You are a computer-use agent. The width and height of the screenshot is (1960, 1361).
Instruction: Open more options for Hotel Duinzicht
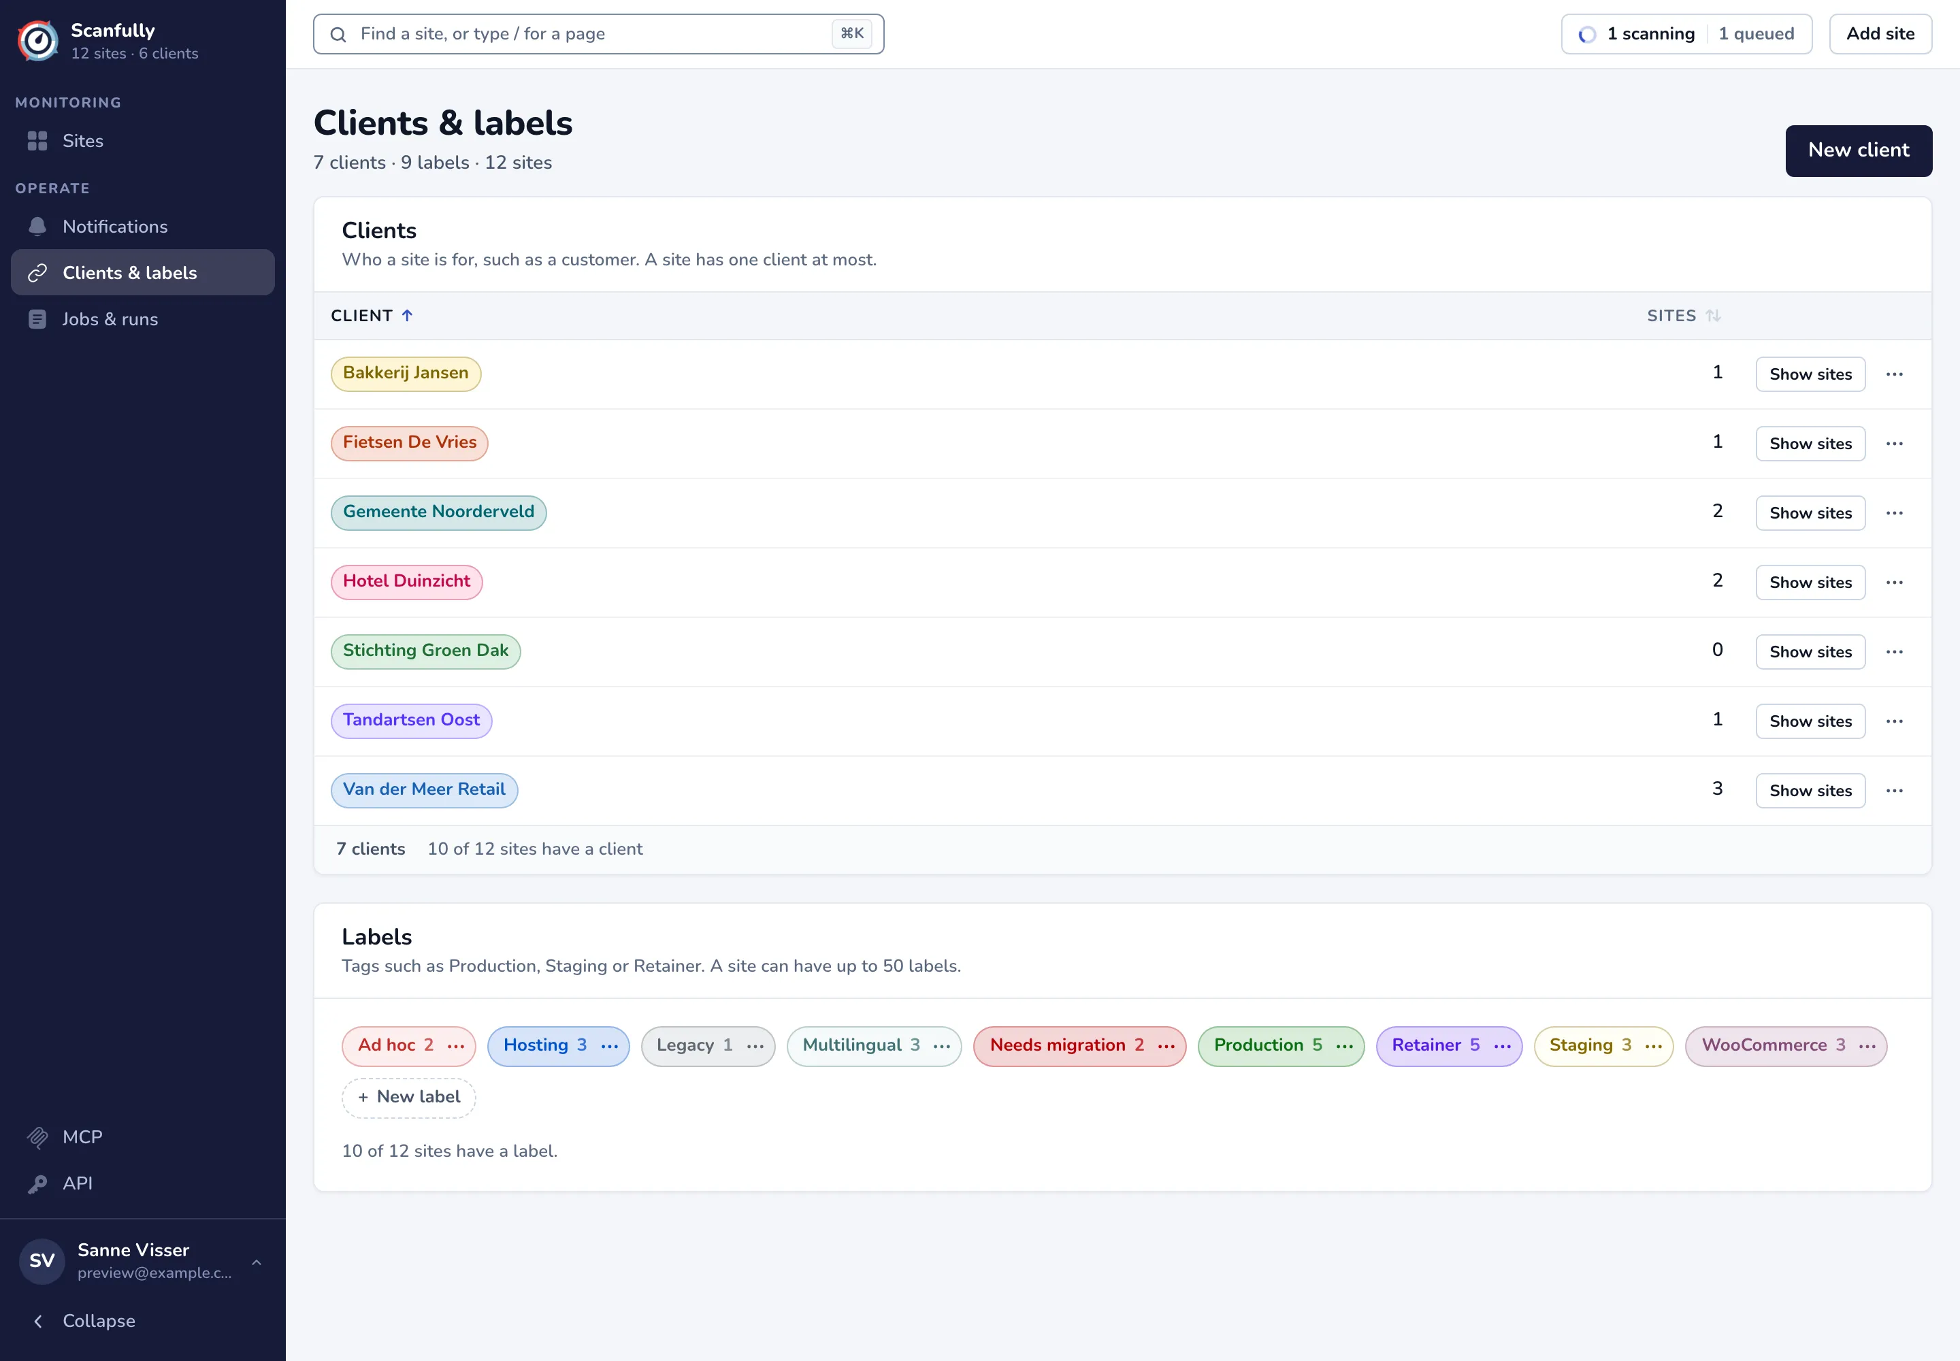tap(1894, 583)
